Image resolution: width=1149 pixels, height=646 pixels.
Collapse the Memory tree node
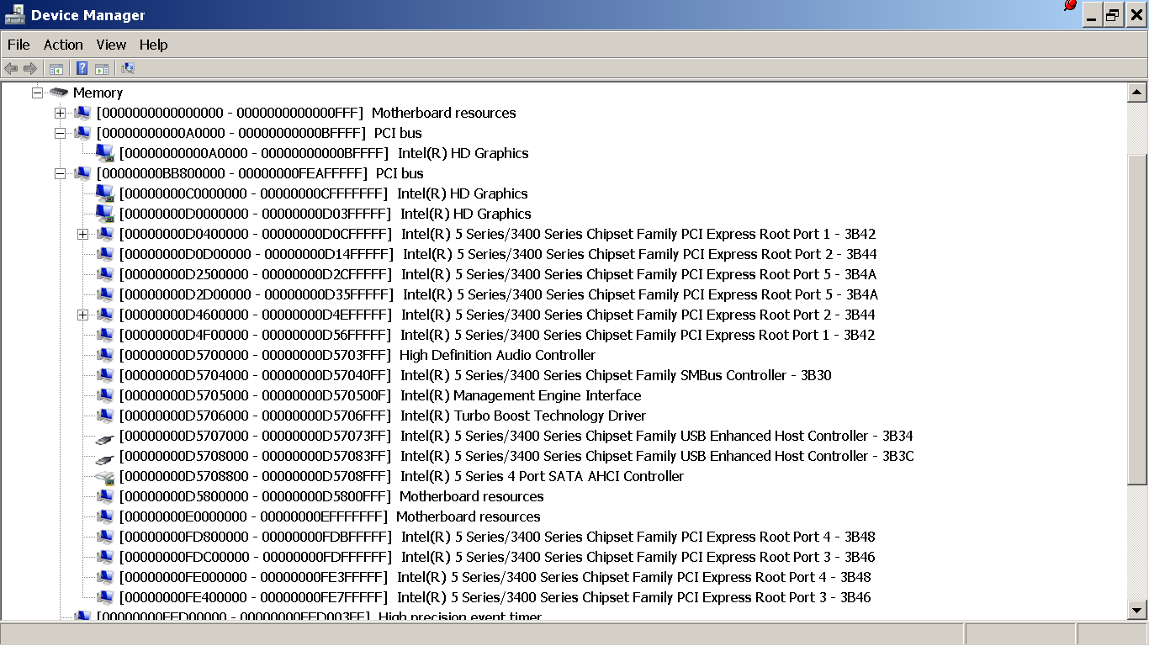pyautogui.click(x=37, y=93)
